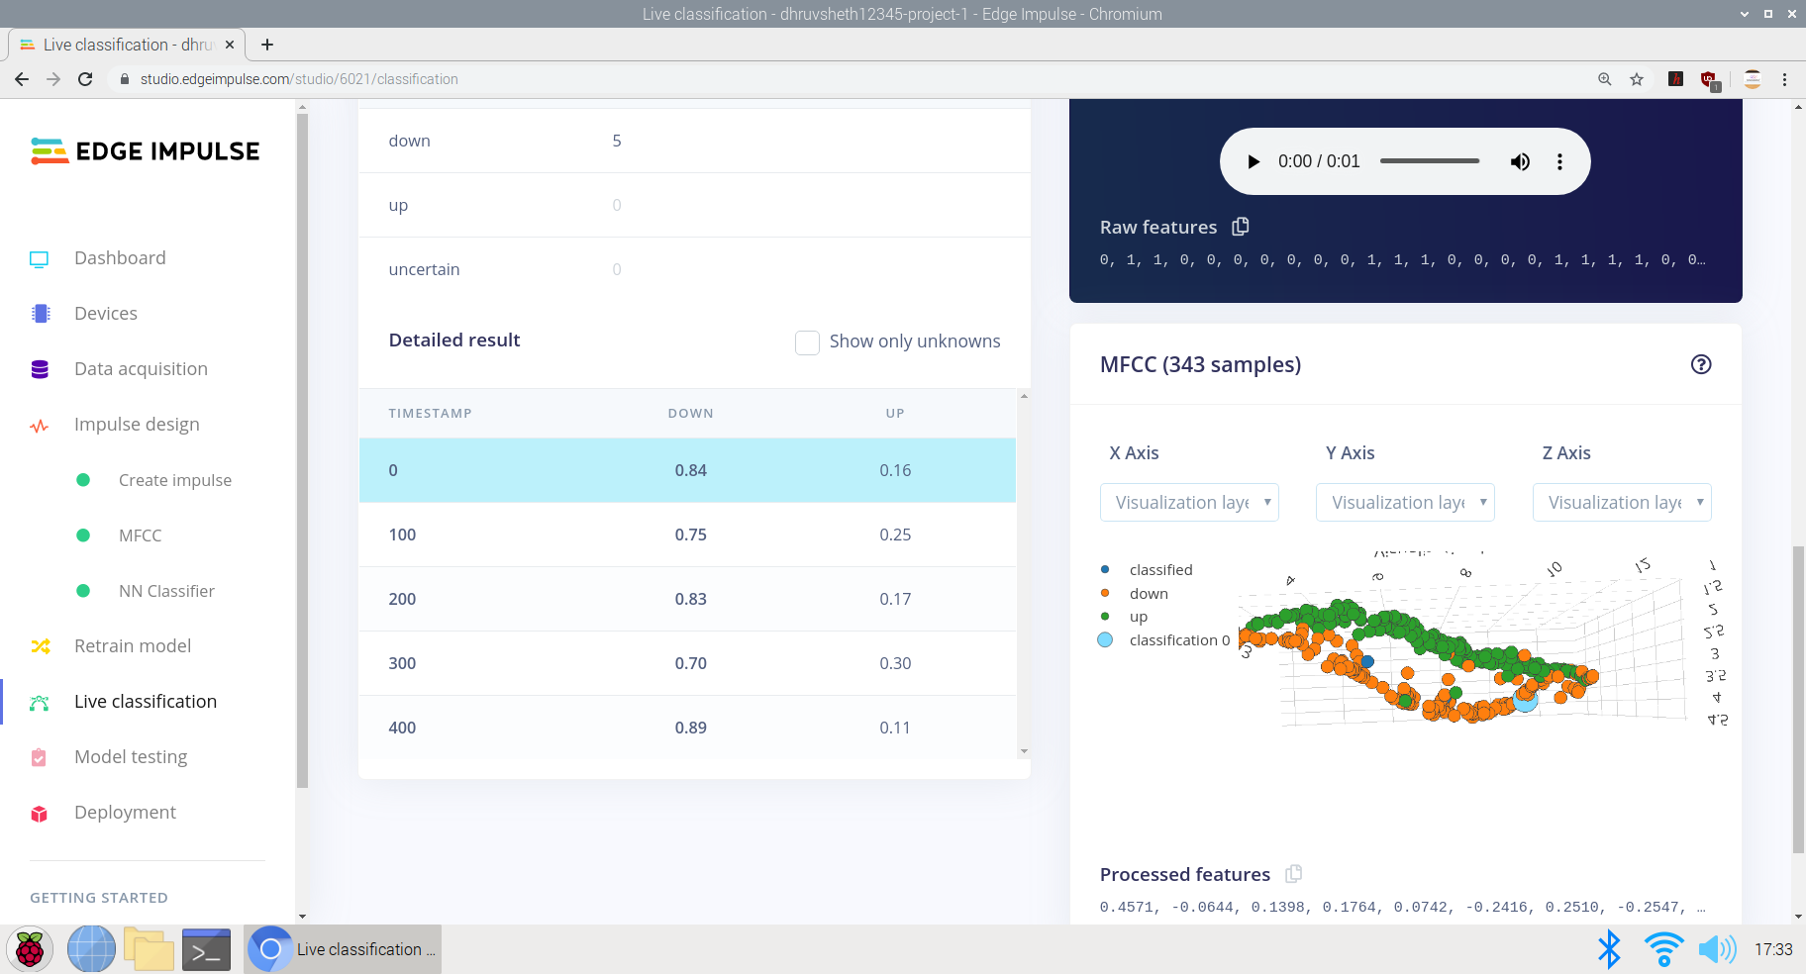Open Model testing page

tap(131, 757)
